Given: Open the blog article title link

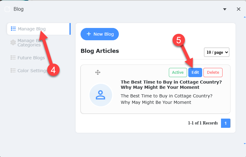Looking at the screenshot, I should [x=171, y=84].
